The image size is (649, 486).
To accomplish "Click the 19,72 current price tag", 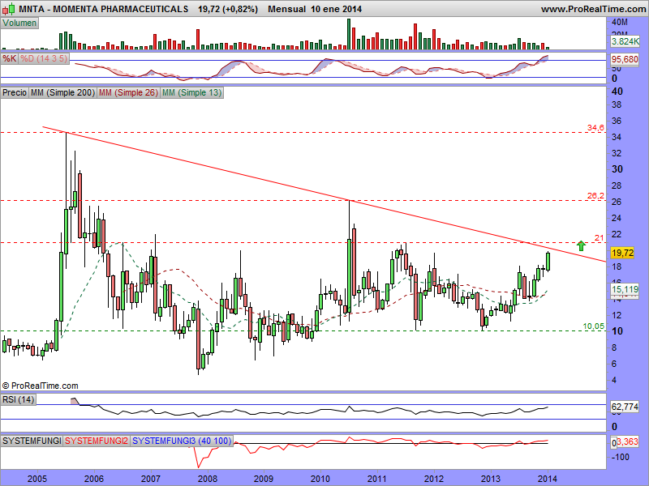I will (x=622, y=253).
